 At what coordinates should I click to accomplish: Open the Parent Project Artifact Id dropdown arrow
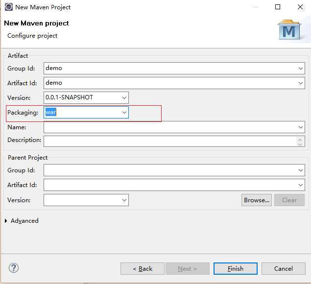[300, 185]
